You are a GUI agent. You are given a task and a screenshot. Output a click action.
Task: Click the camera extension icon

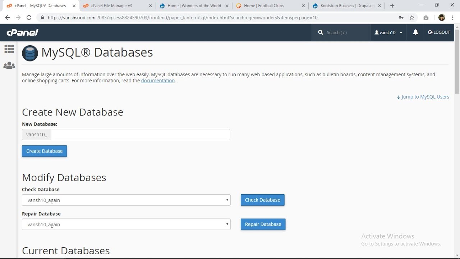point(426,18)
